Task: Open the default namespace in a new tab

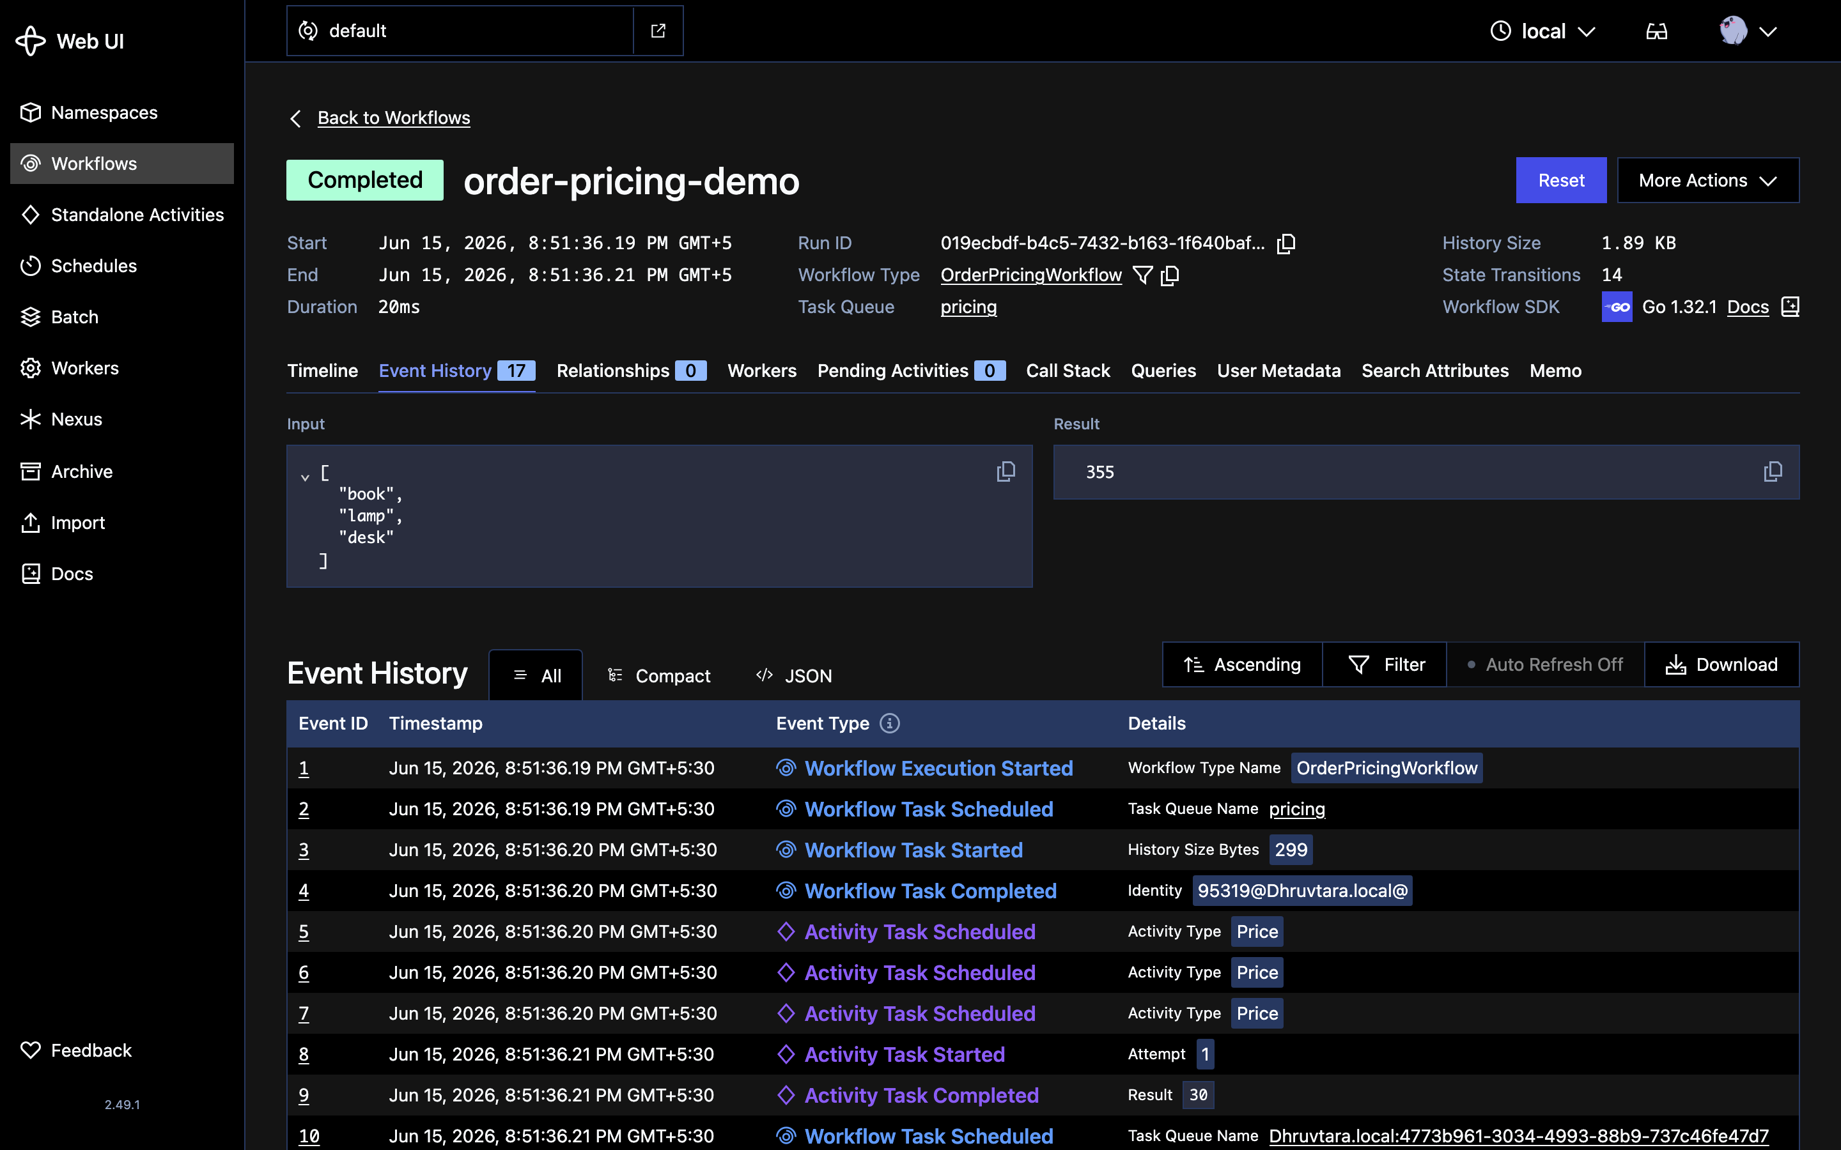Action: pyautogui.click(x=658, y=31)
